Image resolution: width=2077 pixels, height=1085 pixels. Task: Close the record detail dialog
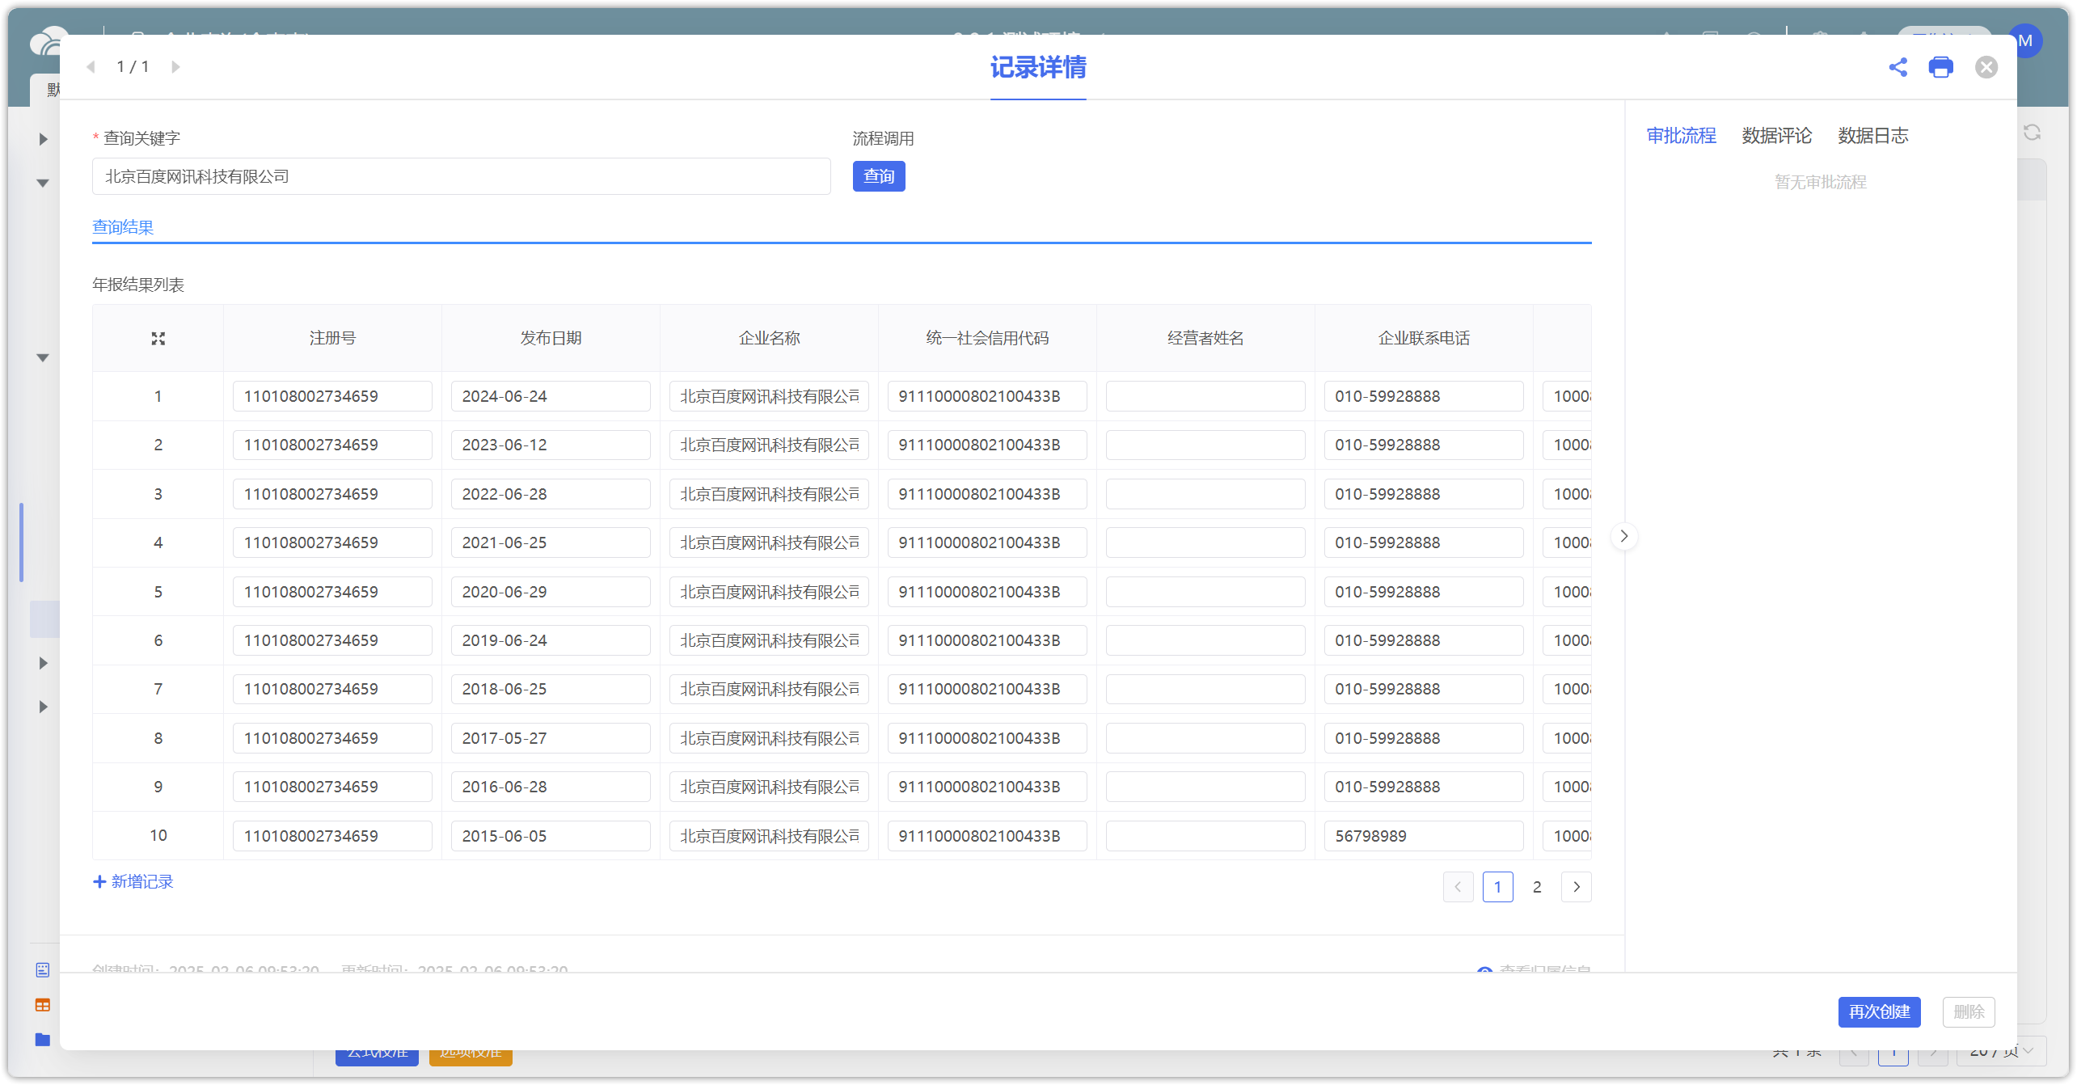click(x=1986, y=67)
